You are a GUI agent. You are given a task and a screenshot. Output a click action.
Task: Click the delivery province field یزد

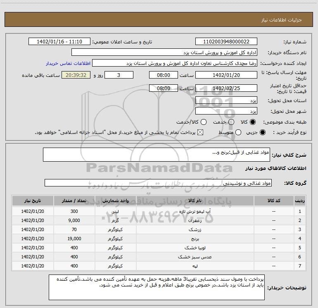(x=226, y=100)
